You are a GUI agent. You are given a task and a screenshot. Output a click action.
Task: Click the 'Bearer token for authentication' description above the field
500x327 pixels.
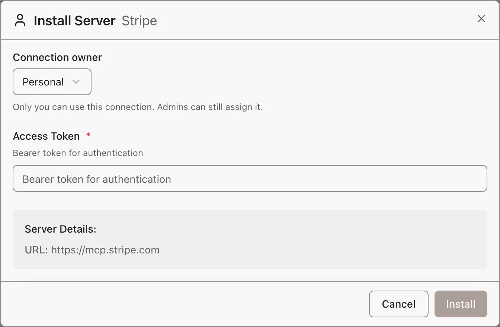coord(78,153)
